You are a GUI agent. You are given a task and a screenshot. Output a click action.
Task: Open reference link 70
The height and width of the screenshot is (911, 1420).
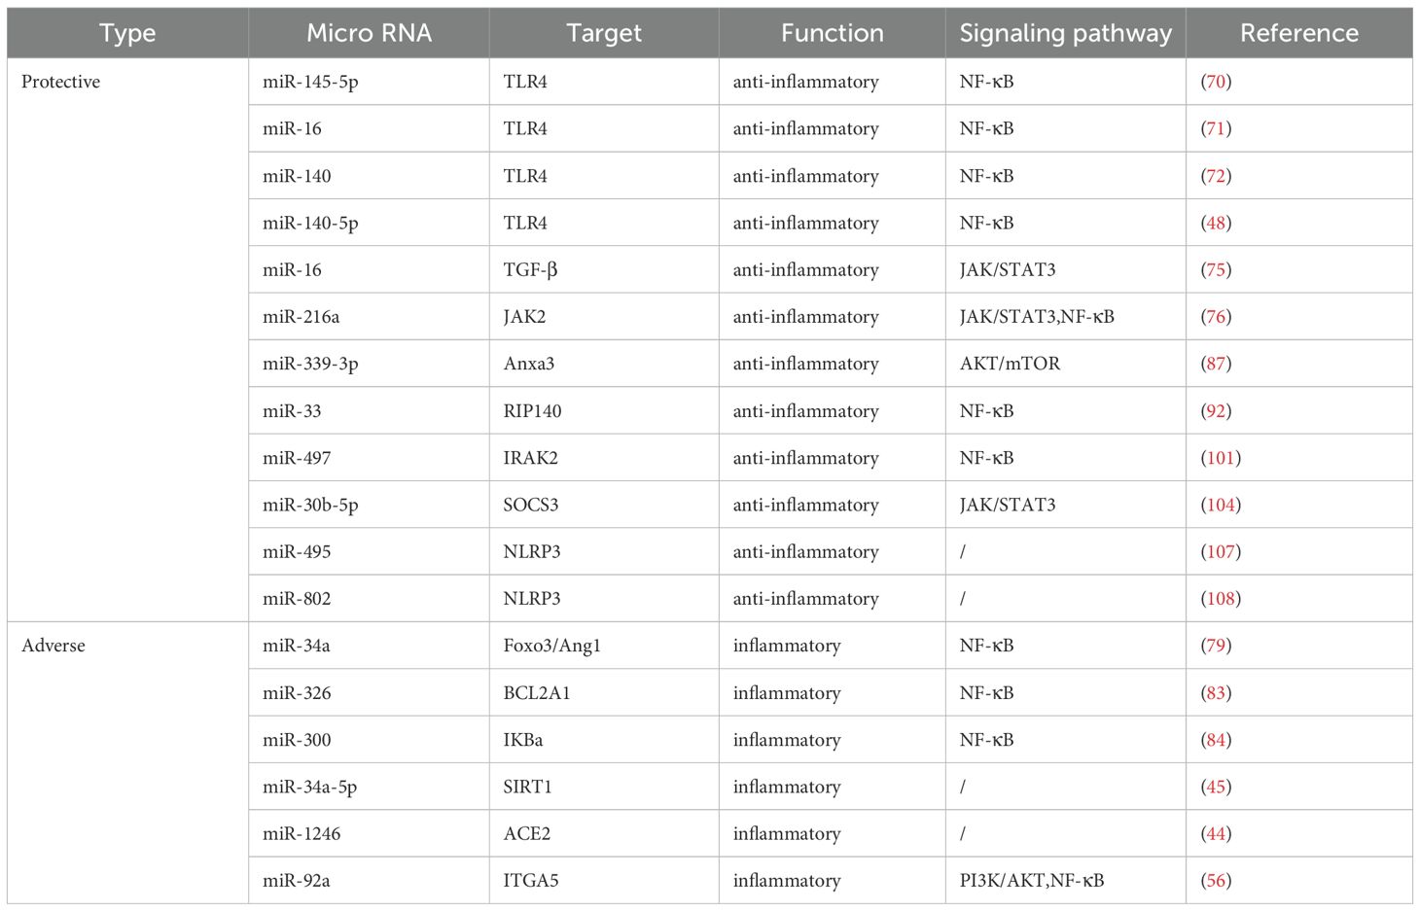[1216, 82]
